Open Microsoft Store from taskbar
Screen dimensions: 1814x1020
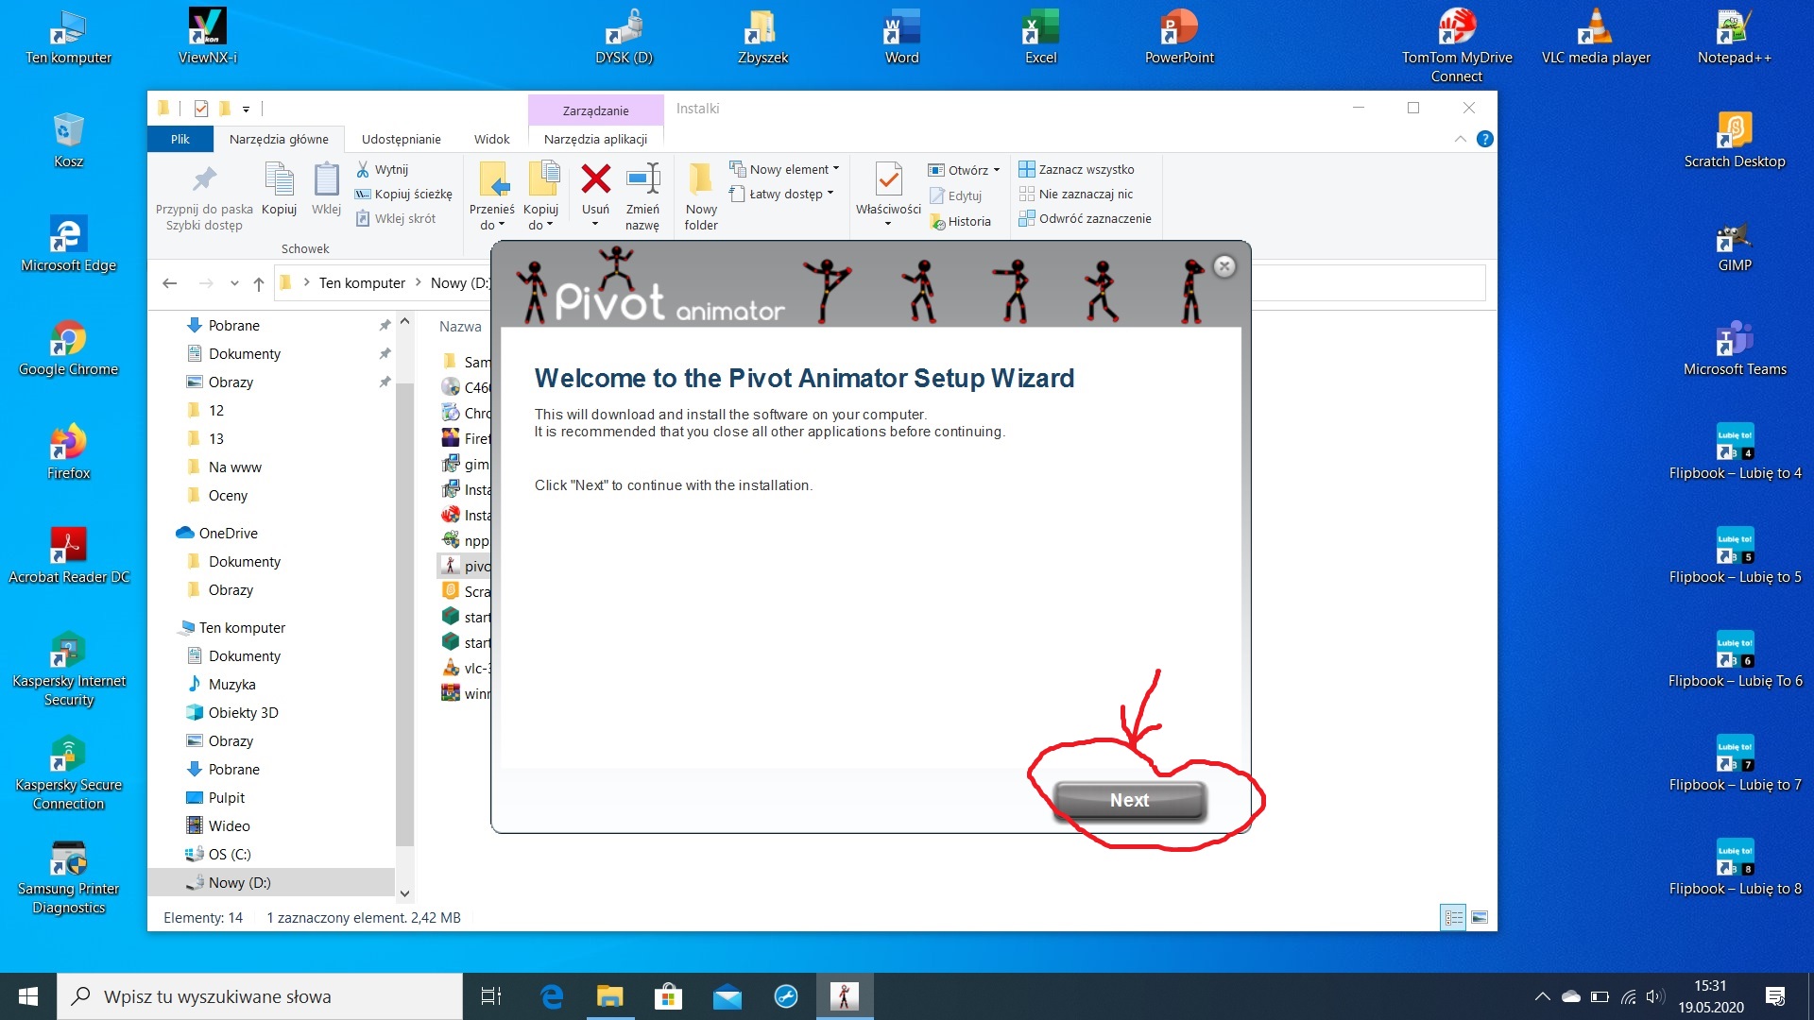pos(668,996)
